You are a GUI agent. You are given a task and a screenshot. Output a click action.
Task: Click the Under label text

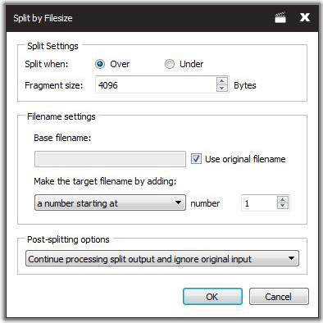click(191, 64)
